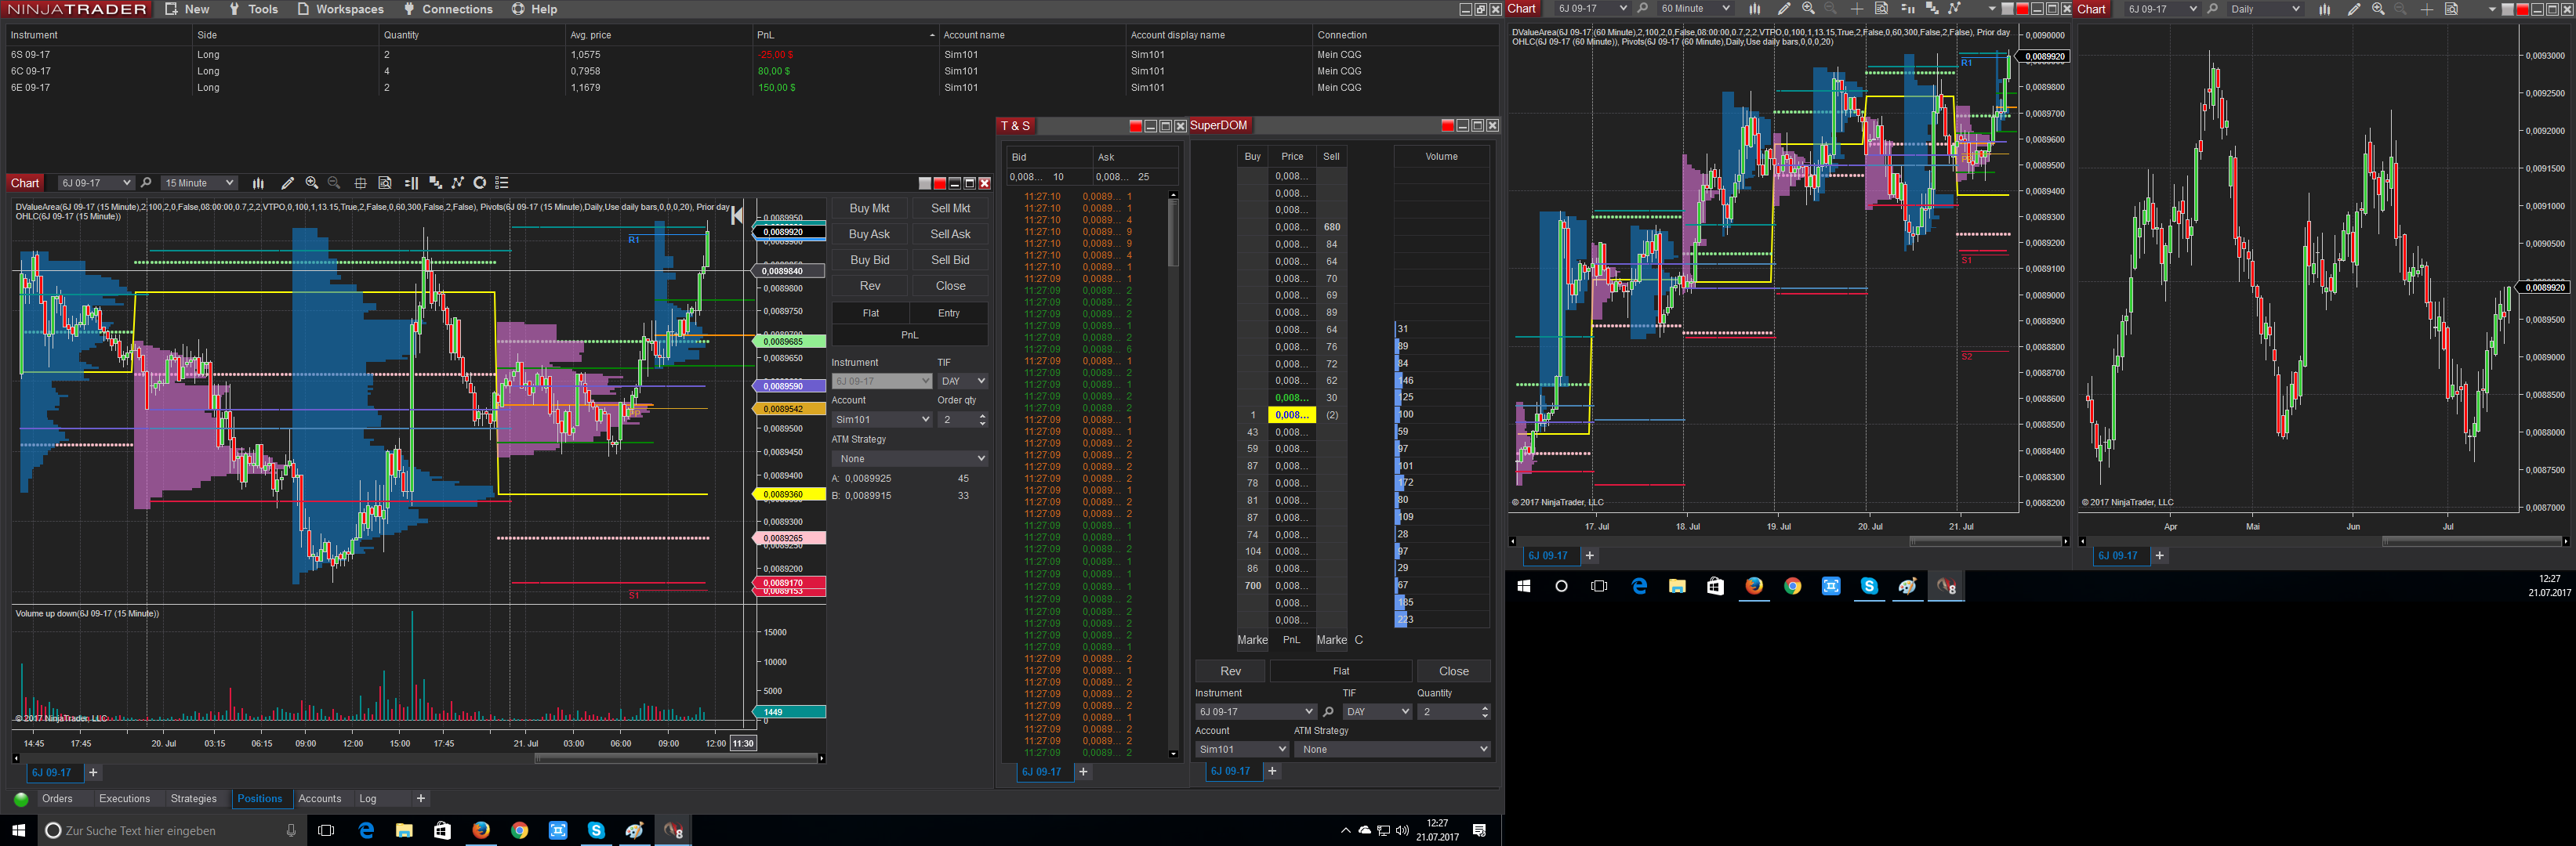Open the Chart Trader ATM Strategy dropdown

pos(910,458)
